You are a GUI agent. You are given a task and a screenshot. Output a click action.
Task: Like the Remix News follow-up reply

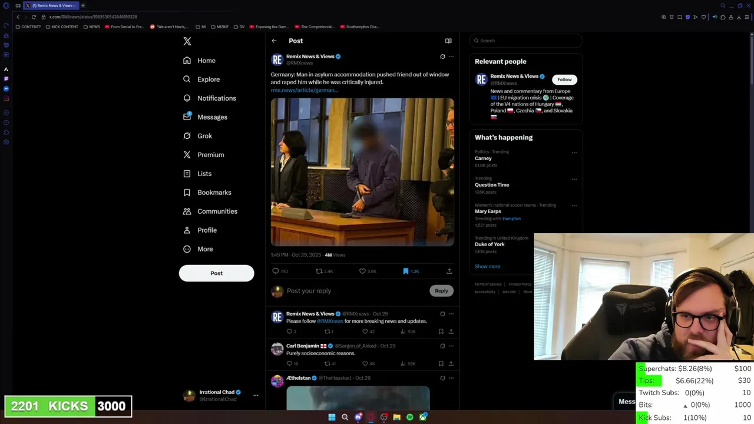(x=365, y=332)
